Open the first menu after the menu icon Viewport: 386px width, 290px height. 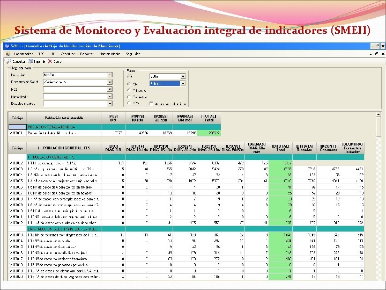(23, 54)
